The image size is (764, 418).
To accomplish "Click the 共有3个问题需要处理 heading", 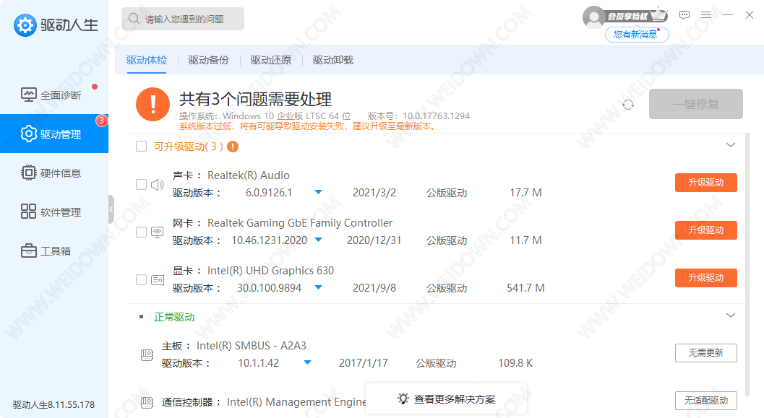I will click(x=255, y=100).
